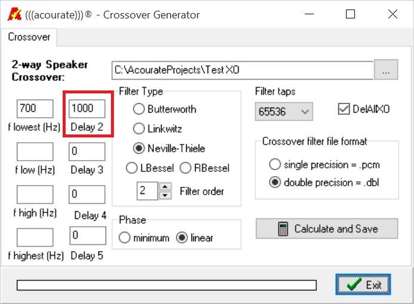Click the green checkmark icon on Exit
414x304 pixels.
pos(354,284)
